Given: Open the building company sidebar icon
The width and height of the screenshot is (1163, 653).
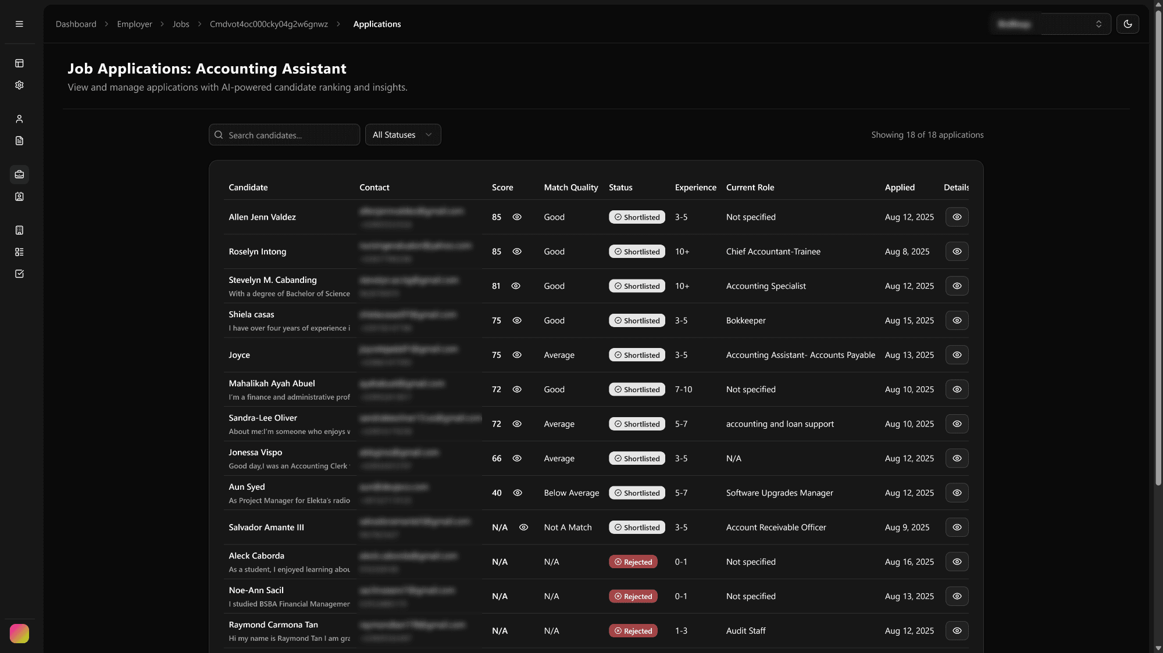Looking at the screenshot, I should coord(19,230).
